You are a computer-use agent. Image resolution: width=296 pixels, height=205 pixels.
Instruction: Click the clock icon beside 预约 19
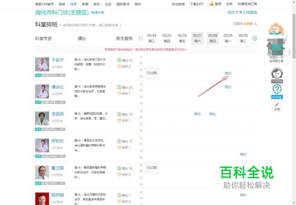click(119, 114)
